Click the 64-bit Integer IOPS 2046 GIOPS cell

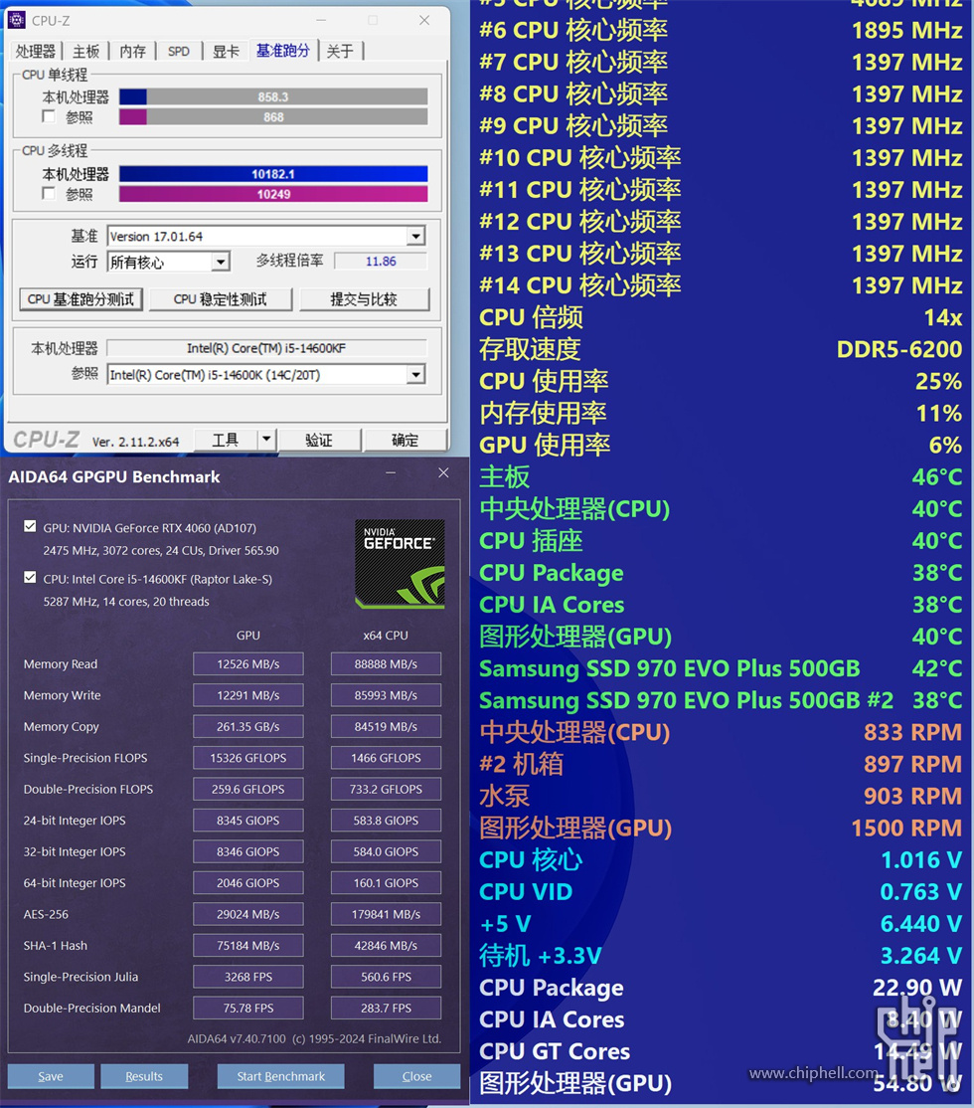coord(247,882)
